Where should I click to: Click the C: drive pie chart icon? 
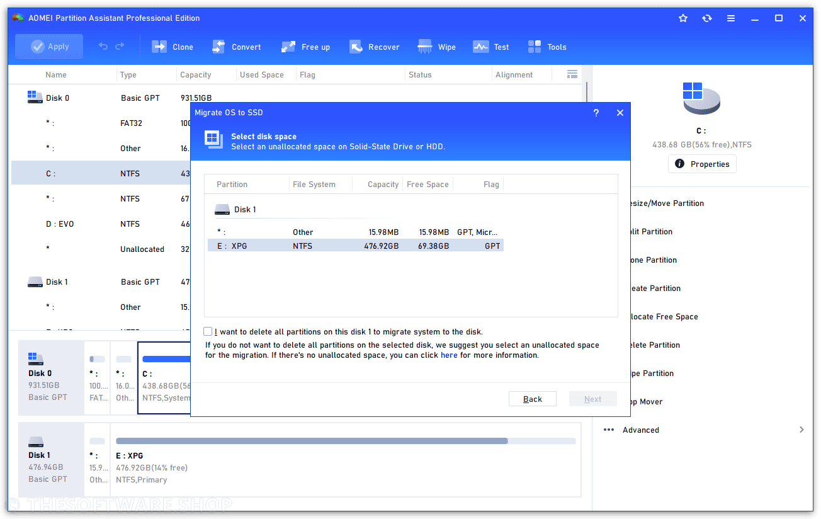click(x=701, y=97)
